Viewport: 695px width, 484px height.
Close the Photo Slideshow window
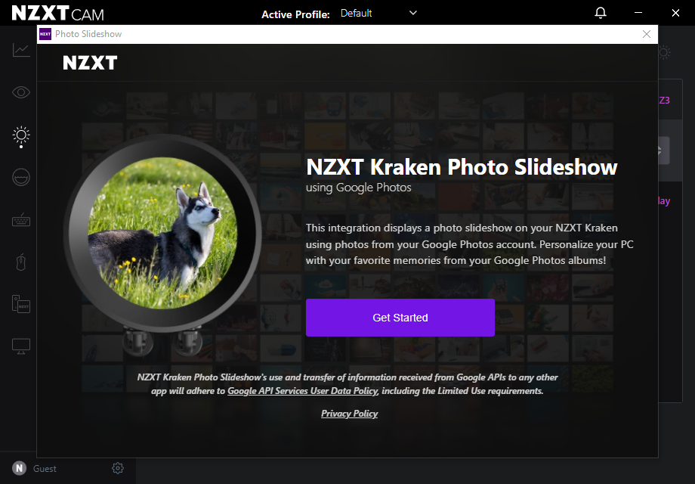pos(647,34)
